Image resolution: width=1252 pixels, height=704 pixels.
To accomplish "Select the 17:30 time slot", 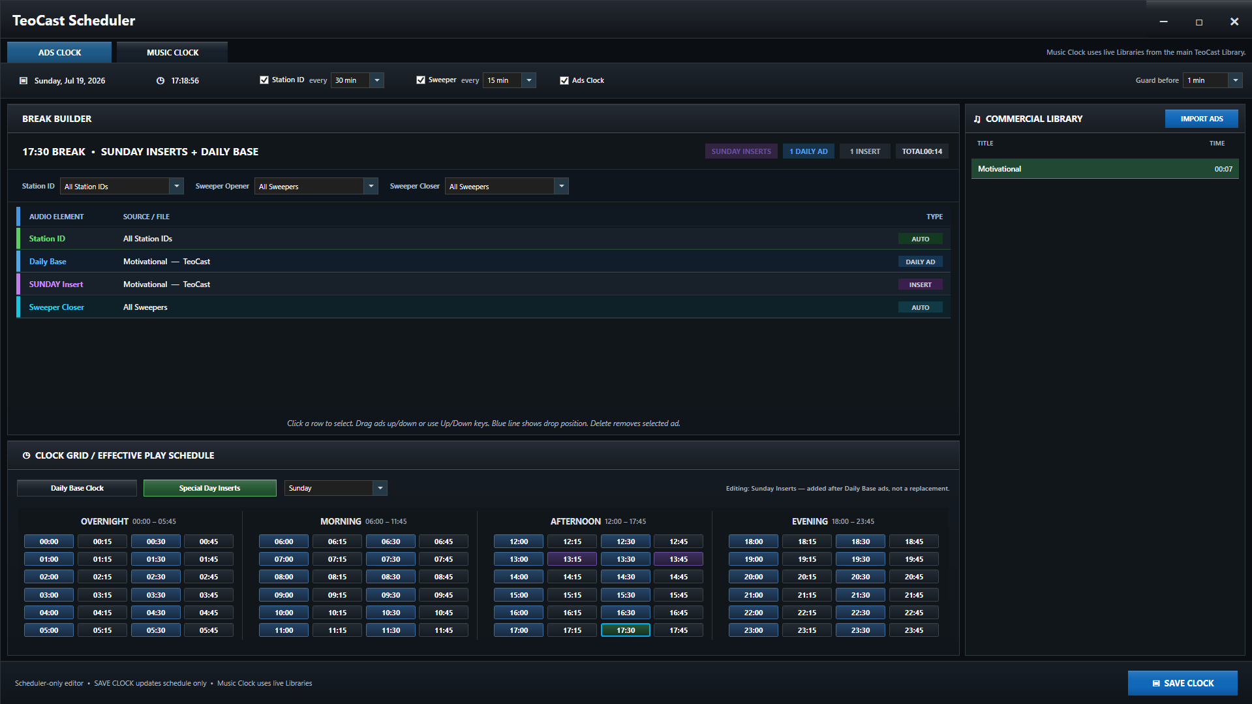I will click(x=625, y=630).
